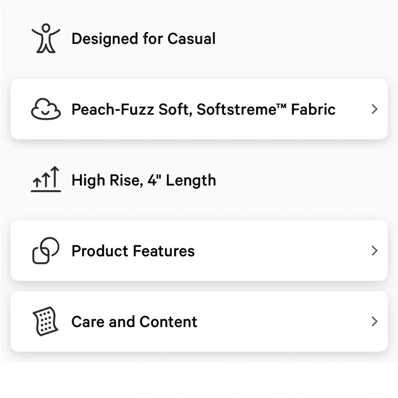The image size is (398, 398).
Task: Open the Product Features label
Action: [x=133, y=251]
